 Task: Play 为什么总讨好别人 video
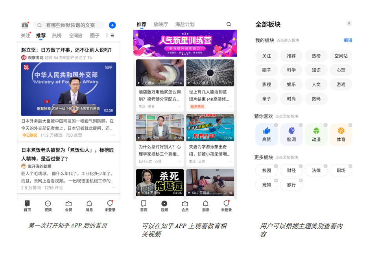(x=160, y=128)
